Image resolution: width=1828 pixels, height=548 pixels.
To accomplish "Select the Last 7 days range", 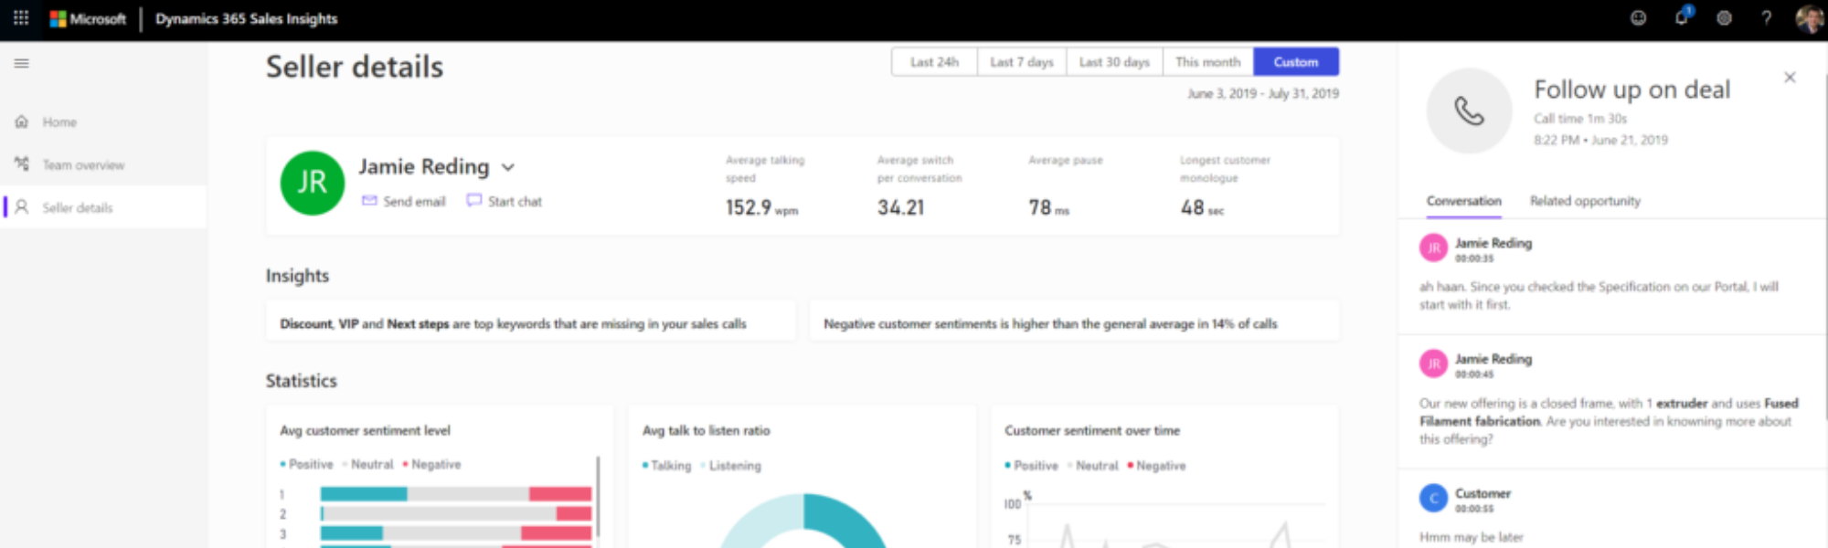I will pos(1022,62).
